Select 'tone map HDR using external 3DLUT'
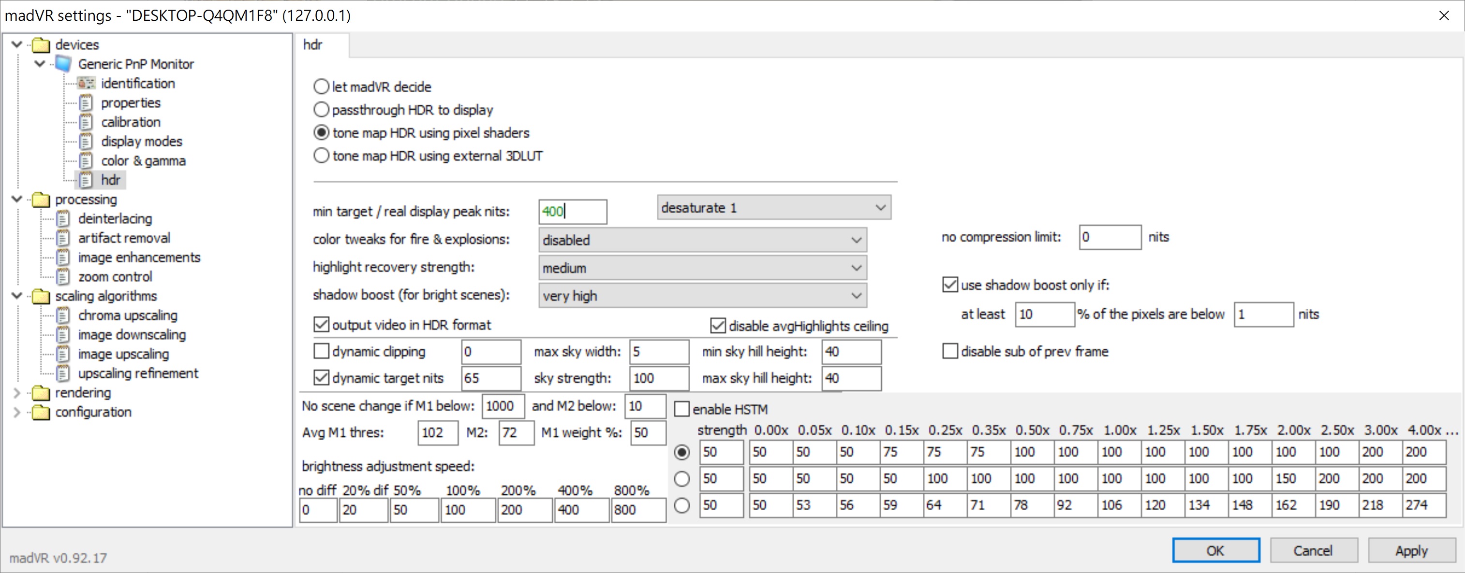 [x=321, y=156]
